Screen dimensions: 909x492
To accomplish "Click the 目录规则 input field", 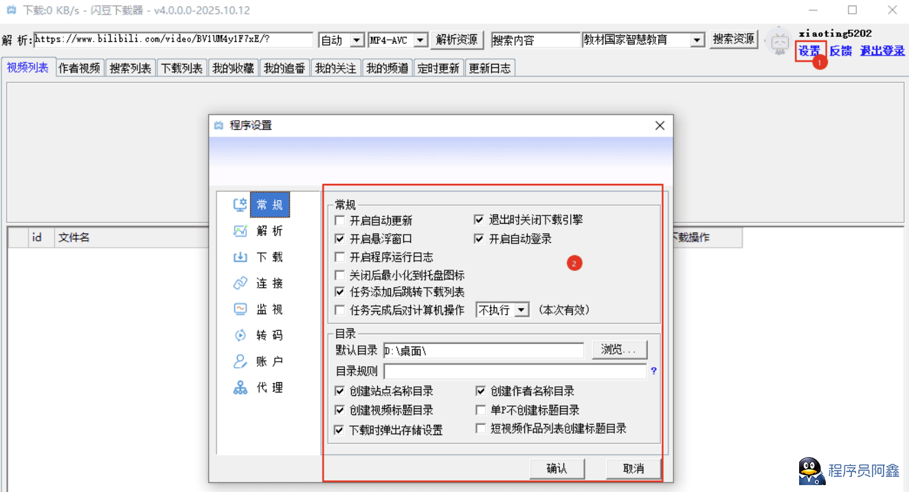I will (x=515, y=372).
